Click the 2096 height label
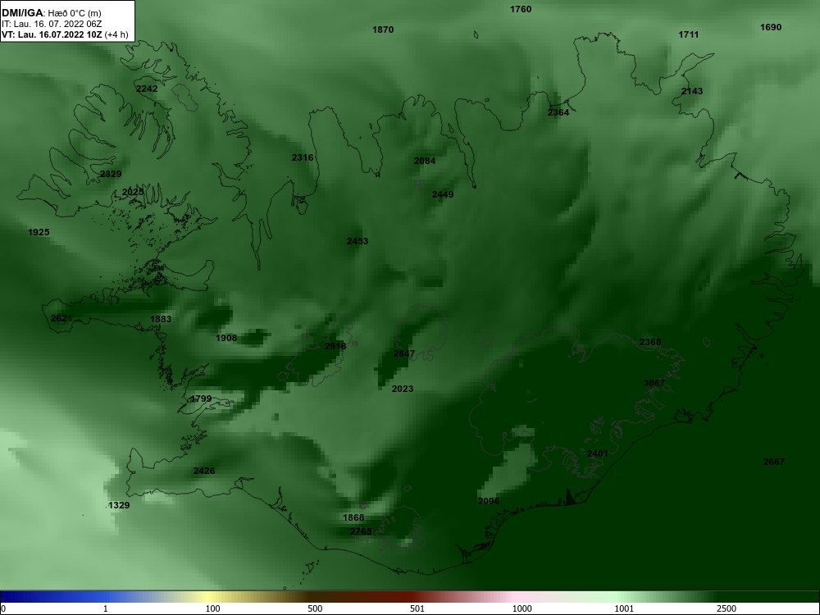Screen dimensions: 820x615 click(489, 501)
